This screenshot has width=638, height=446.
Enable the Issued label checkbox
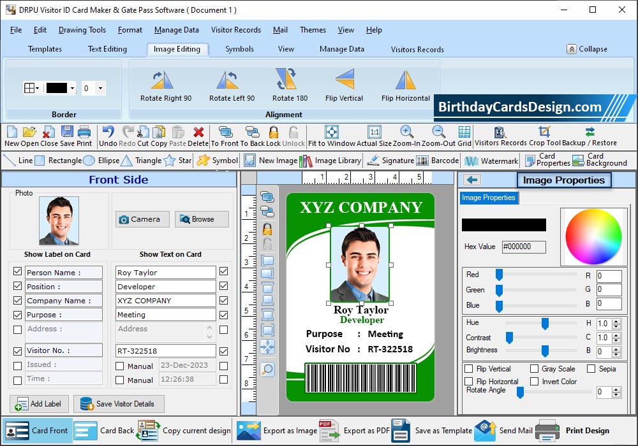(x=17, y=366)
